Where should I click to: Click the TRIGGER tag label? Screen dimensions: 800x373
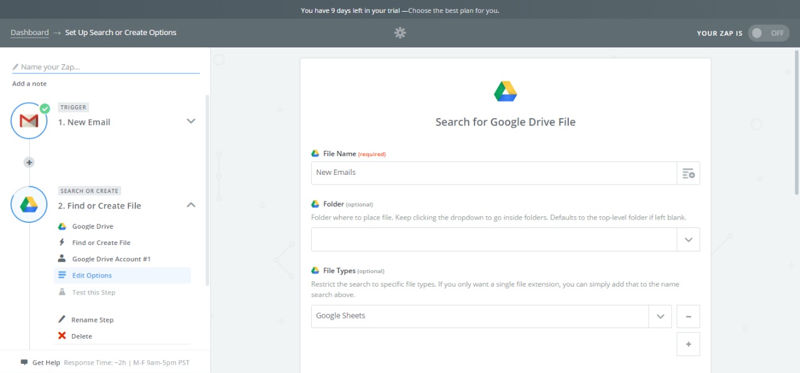[x=73, y=107]
